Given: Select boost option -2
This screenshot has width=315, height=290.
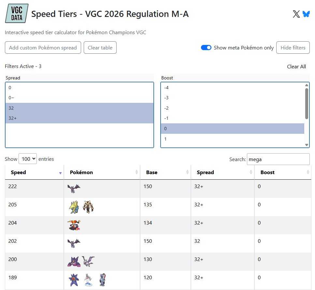Looking at the screenshot, I should 233,108.
